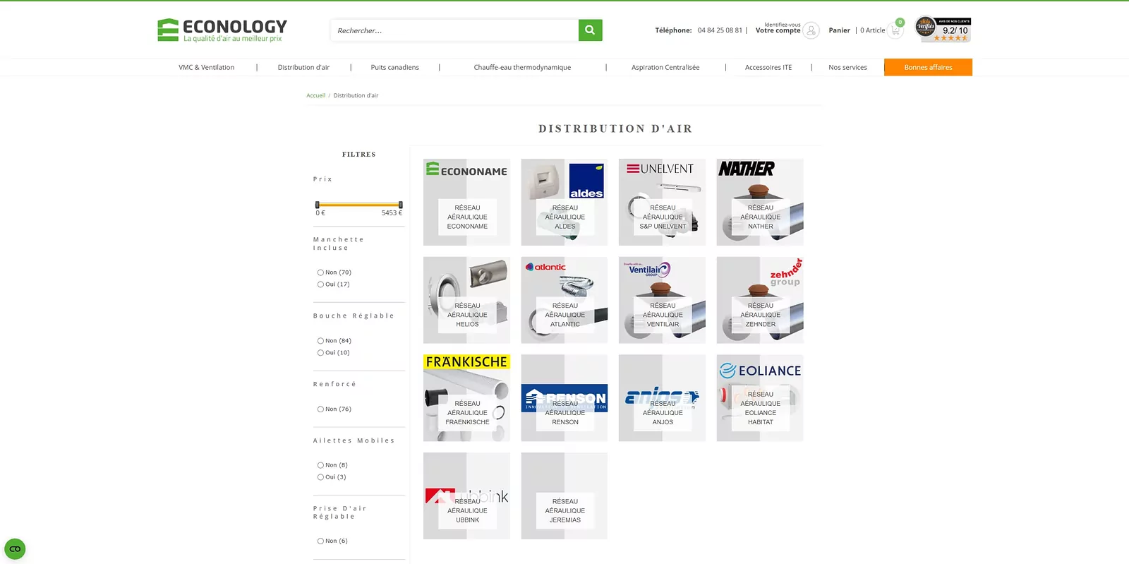Image resolution: width=1129 pixels, height=564 pixels.
Task: Select Non (8) under Ailettes Mobiles
Action: pos(320,465)
